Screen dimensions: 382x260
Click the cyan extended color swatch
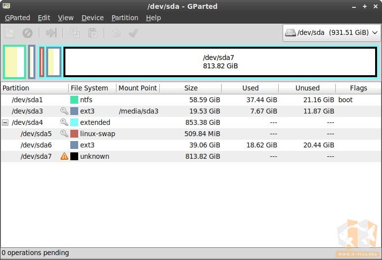[74, 122]
